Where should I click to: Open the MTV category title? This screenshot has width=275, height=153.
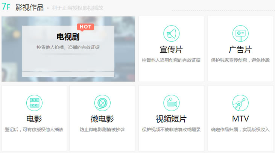pos(240,119)
